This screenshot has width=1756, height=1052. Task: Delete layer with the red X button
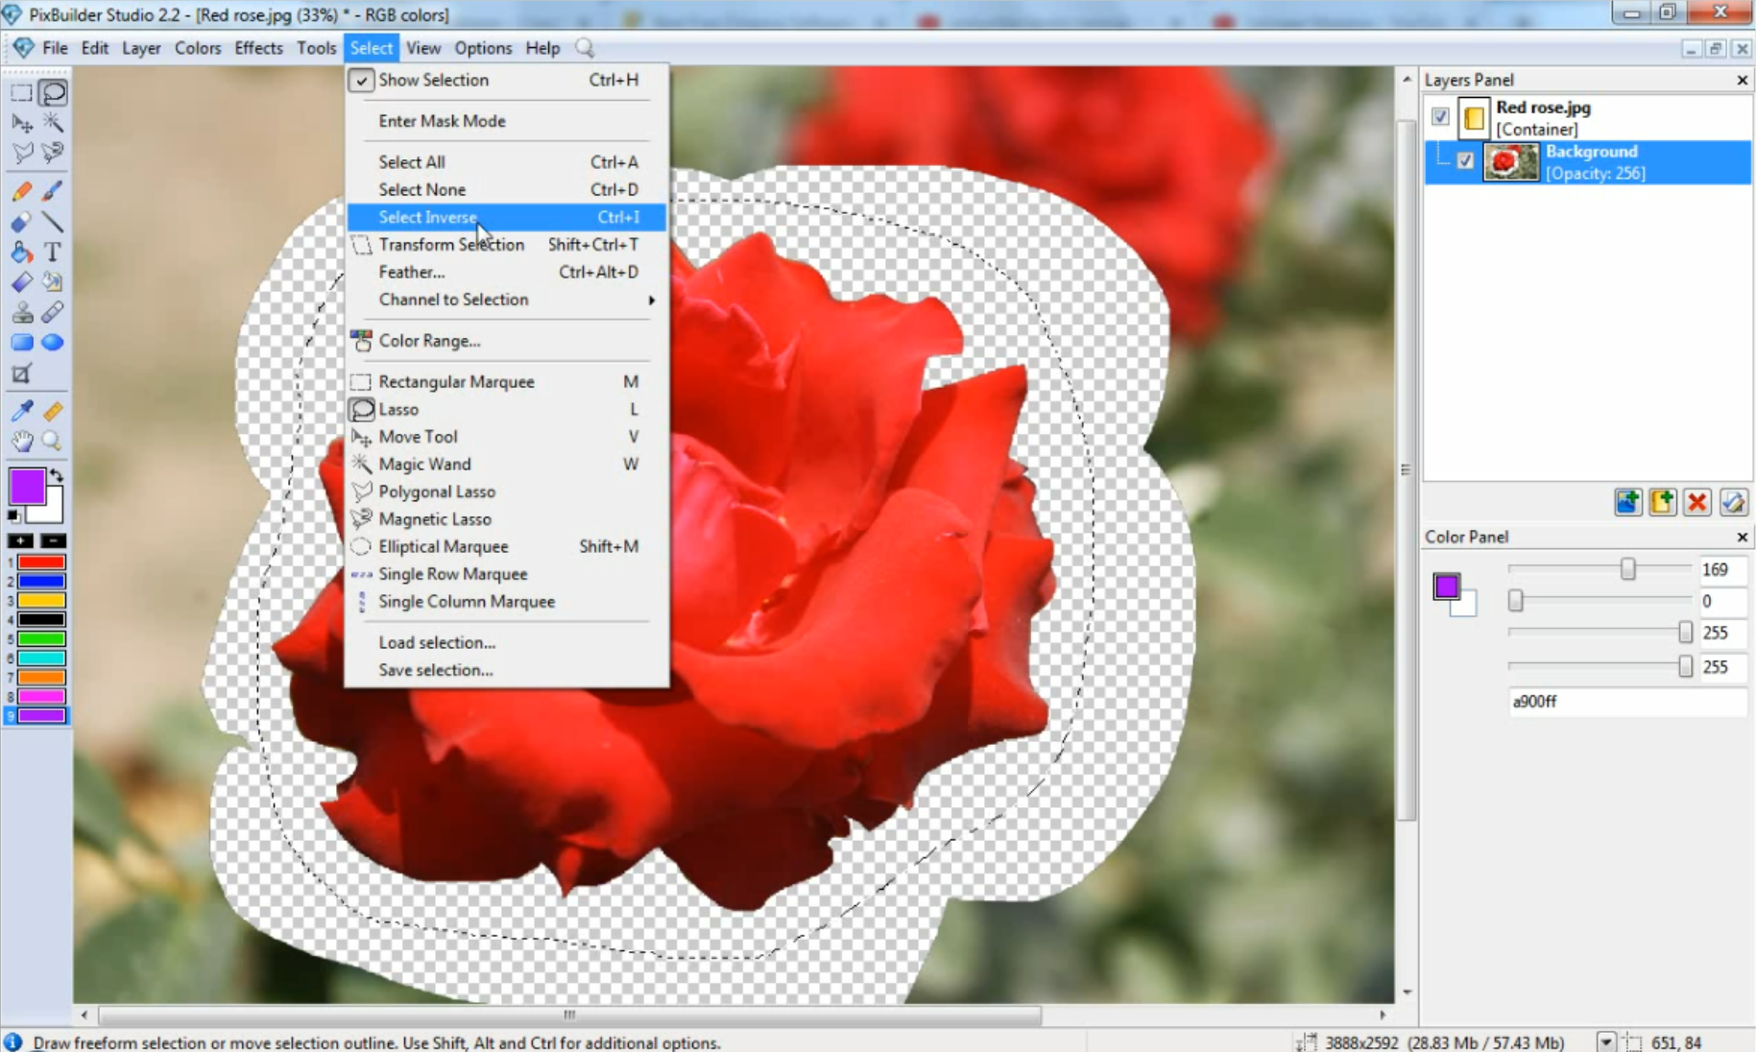coord(1696,502)
